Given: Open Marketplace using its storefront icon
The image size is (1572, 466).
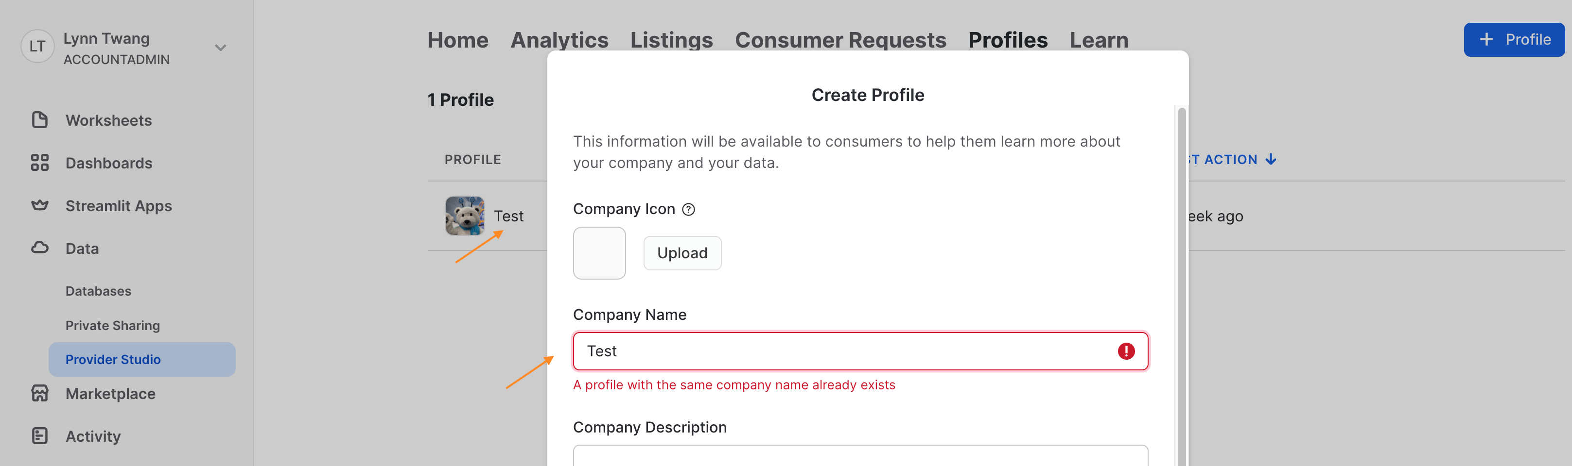Looking at the screenshot, I should (40, 394).
